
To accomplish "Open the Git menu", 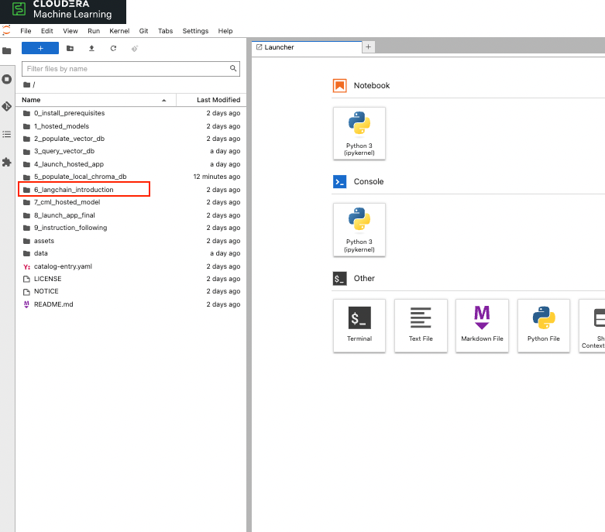I will click(143, 31).
